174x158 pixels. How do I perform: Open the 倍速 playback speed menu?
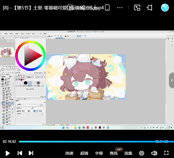[69, 153]
